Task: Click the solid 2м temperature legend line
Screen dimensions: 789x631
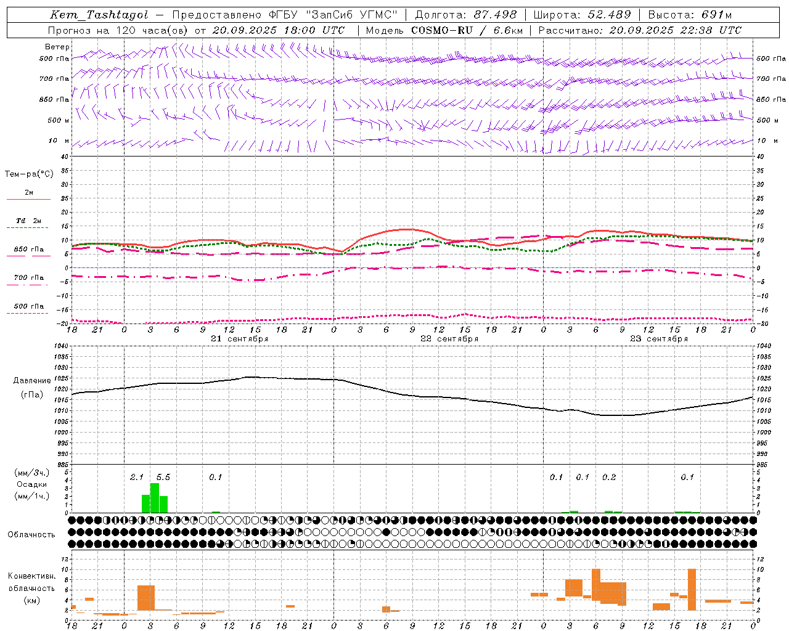Action: tap(28, 199)
